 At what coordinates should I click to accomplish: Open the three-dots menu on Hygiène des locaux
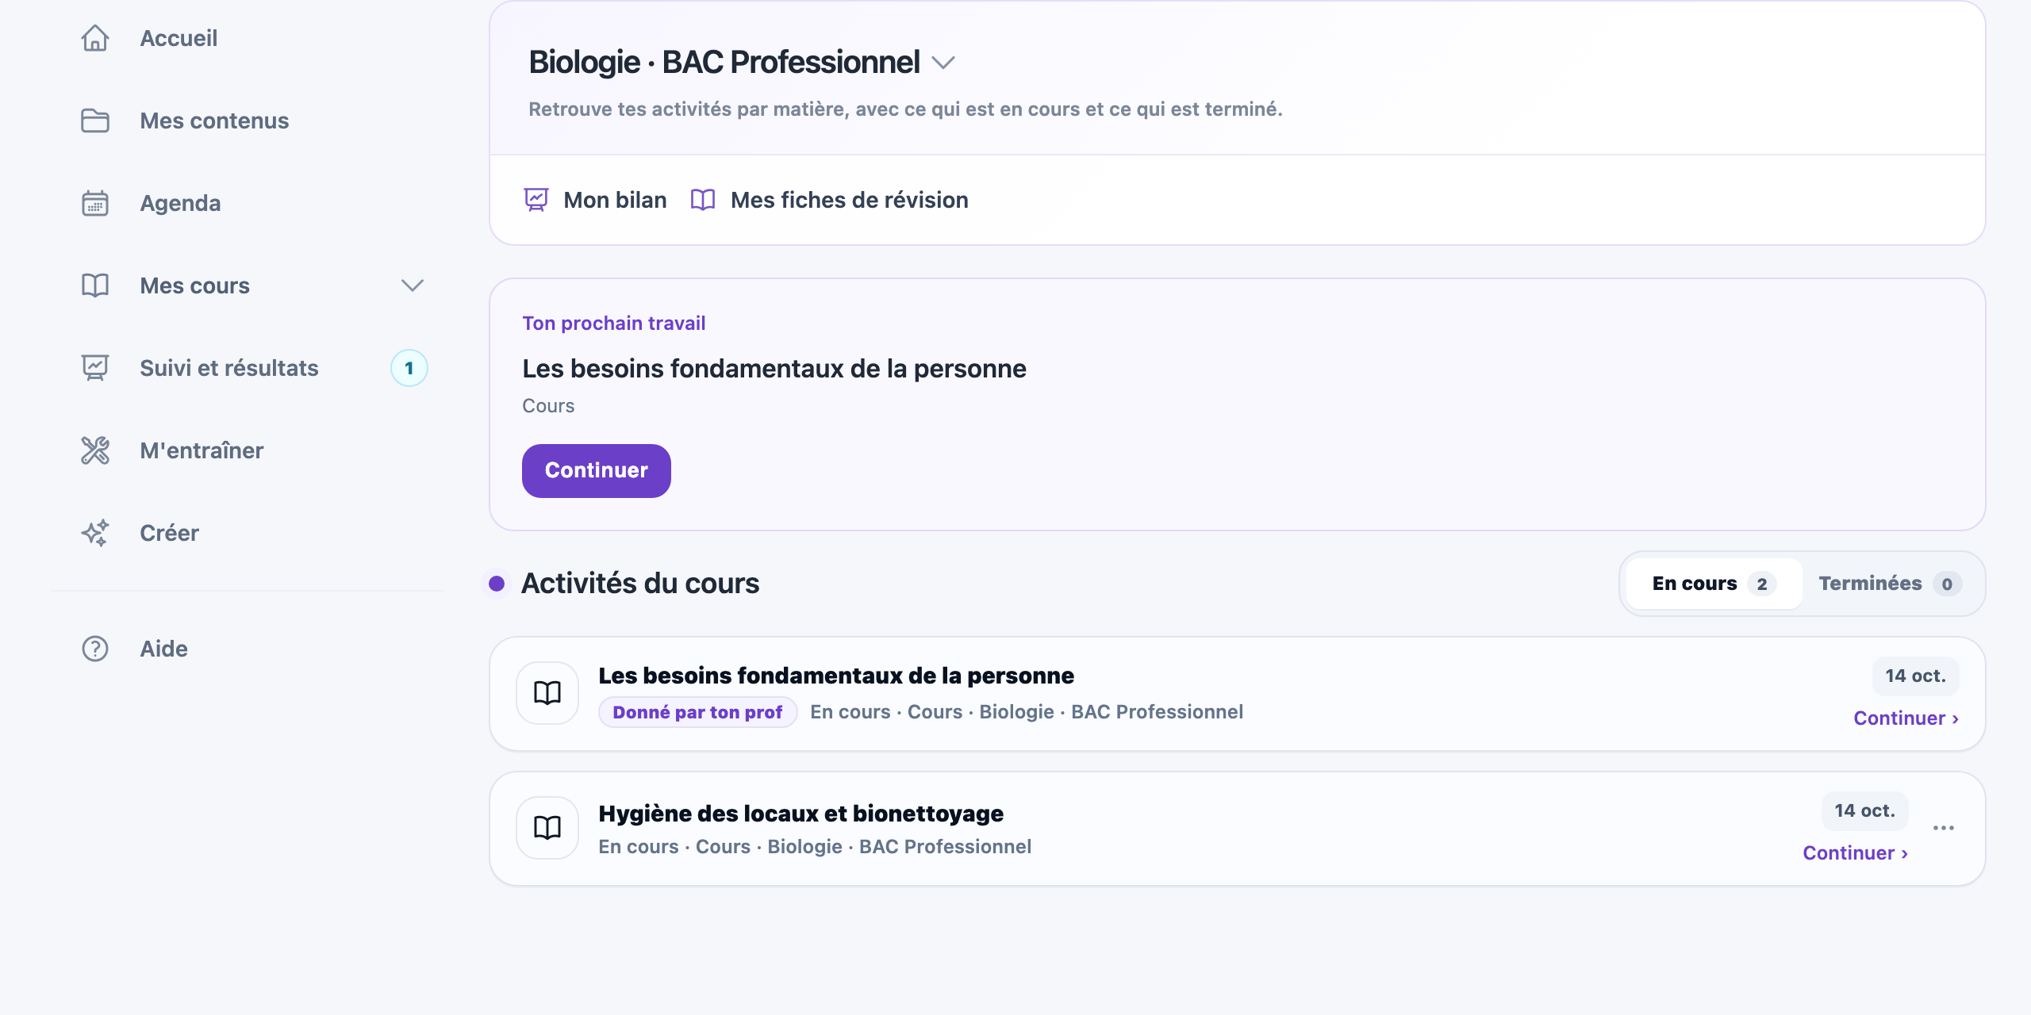1944,828
